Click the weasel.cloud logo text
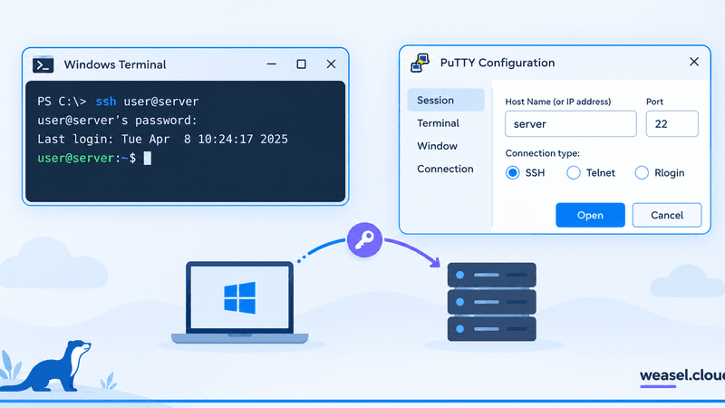The image size is (725, 408). point(682,375)
